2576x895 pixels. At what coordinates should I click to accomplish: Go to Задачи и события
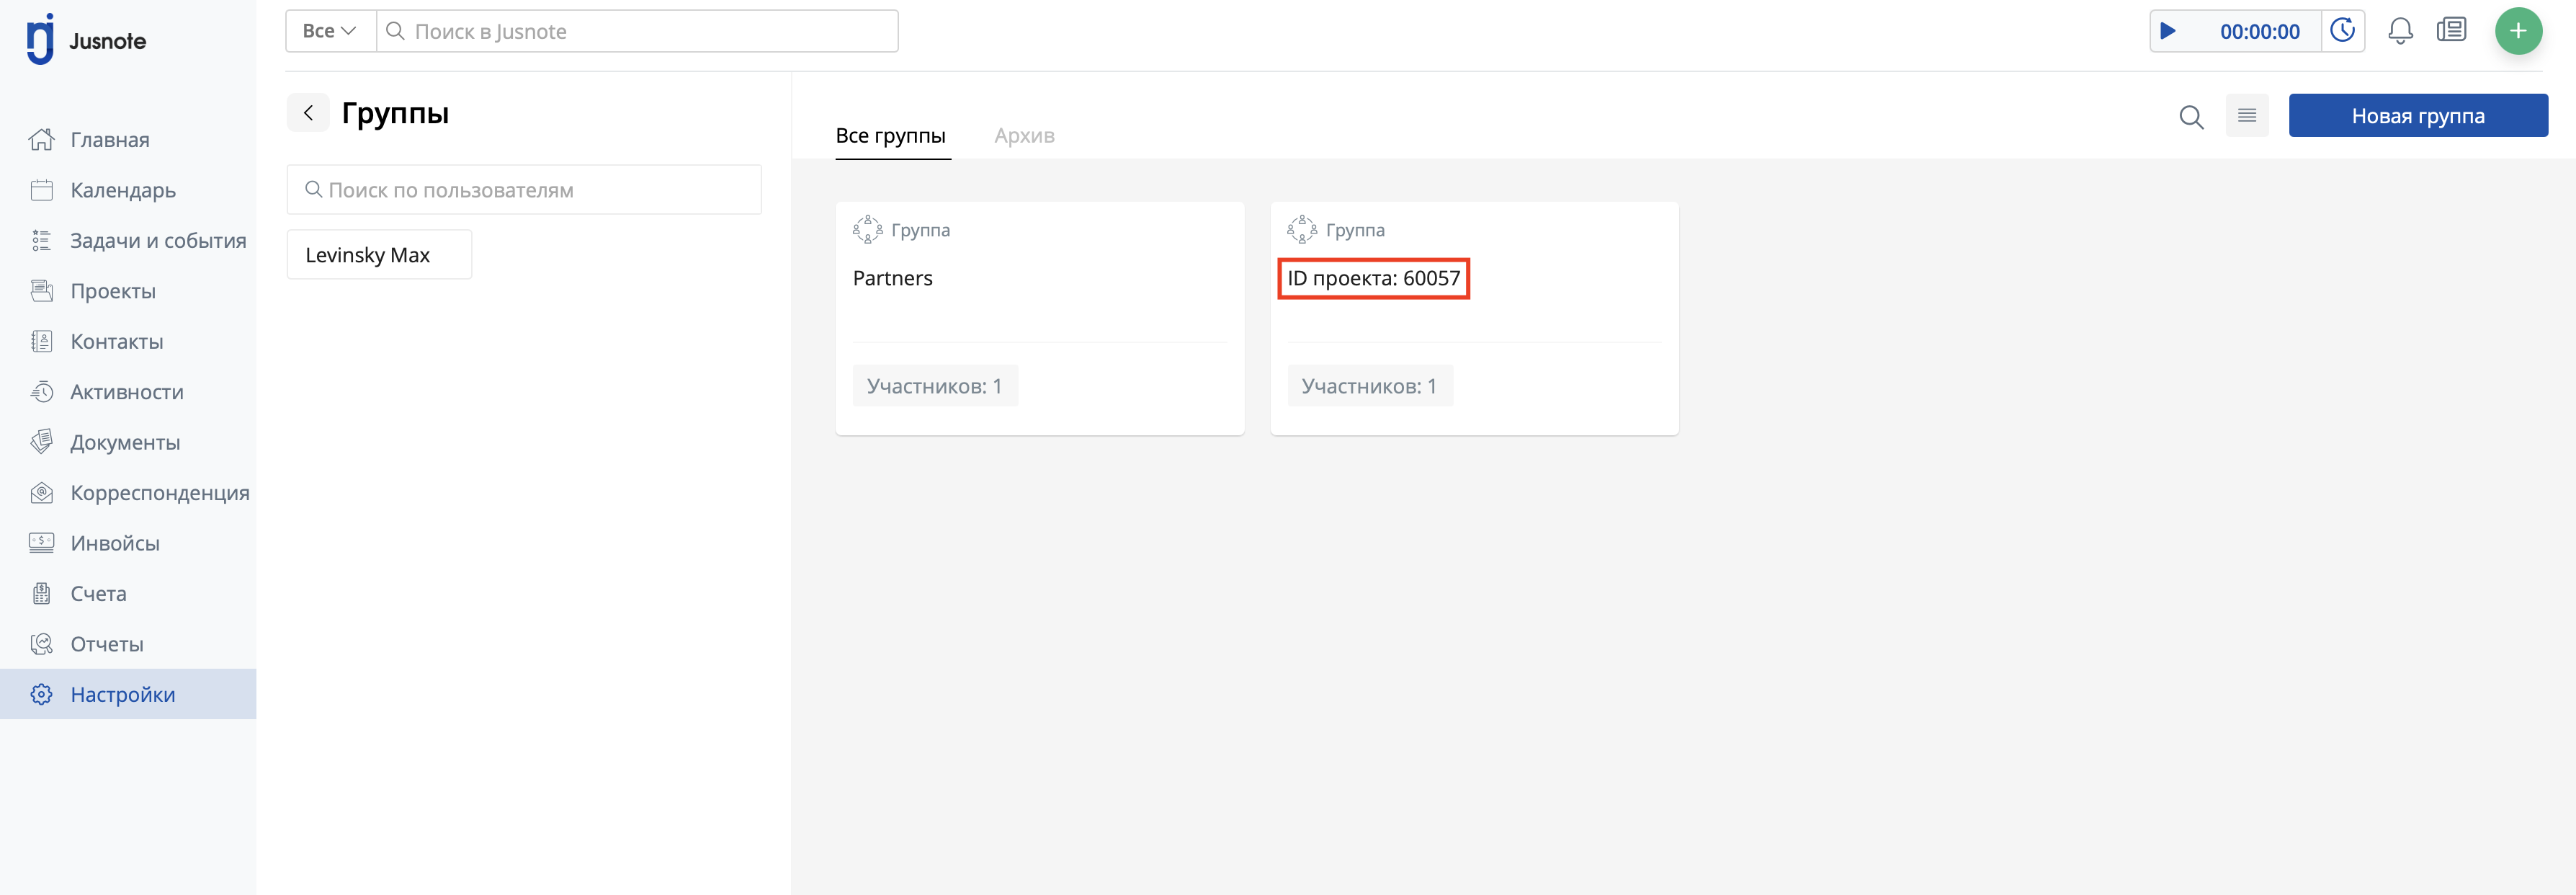click(157, 241)
